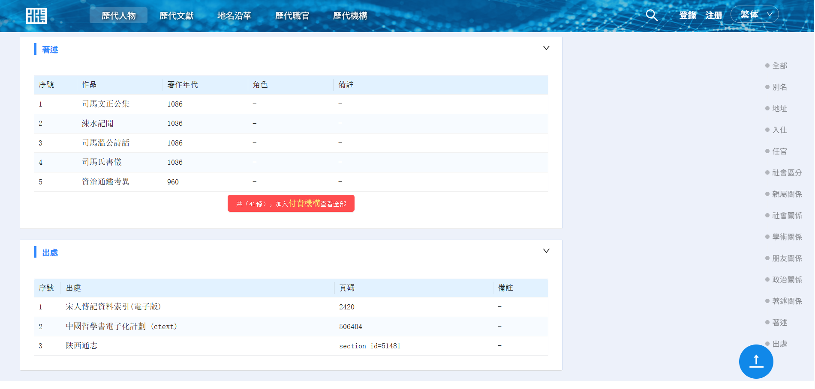This screenshot has width=815, height=389.
Task: Go to 地名沿革 in navigation
Action: pyautogui.click(x=234, y=16)
